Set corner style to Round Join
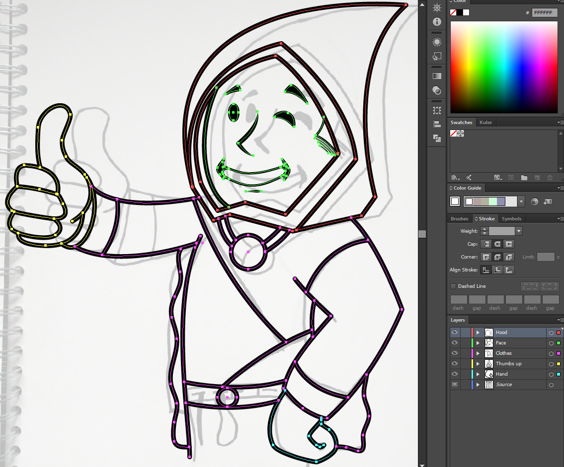Image resolution: width=564 pixels, height=467 pixels. click(x=496, y=257)
